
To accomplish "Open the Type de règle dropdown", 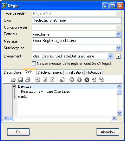I will (x=118, y=14).
